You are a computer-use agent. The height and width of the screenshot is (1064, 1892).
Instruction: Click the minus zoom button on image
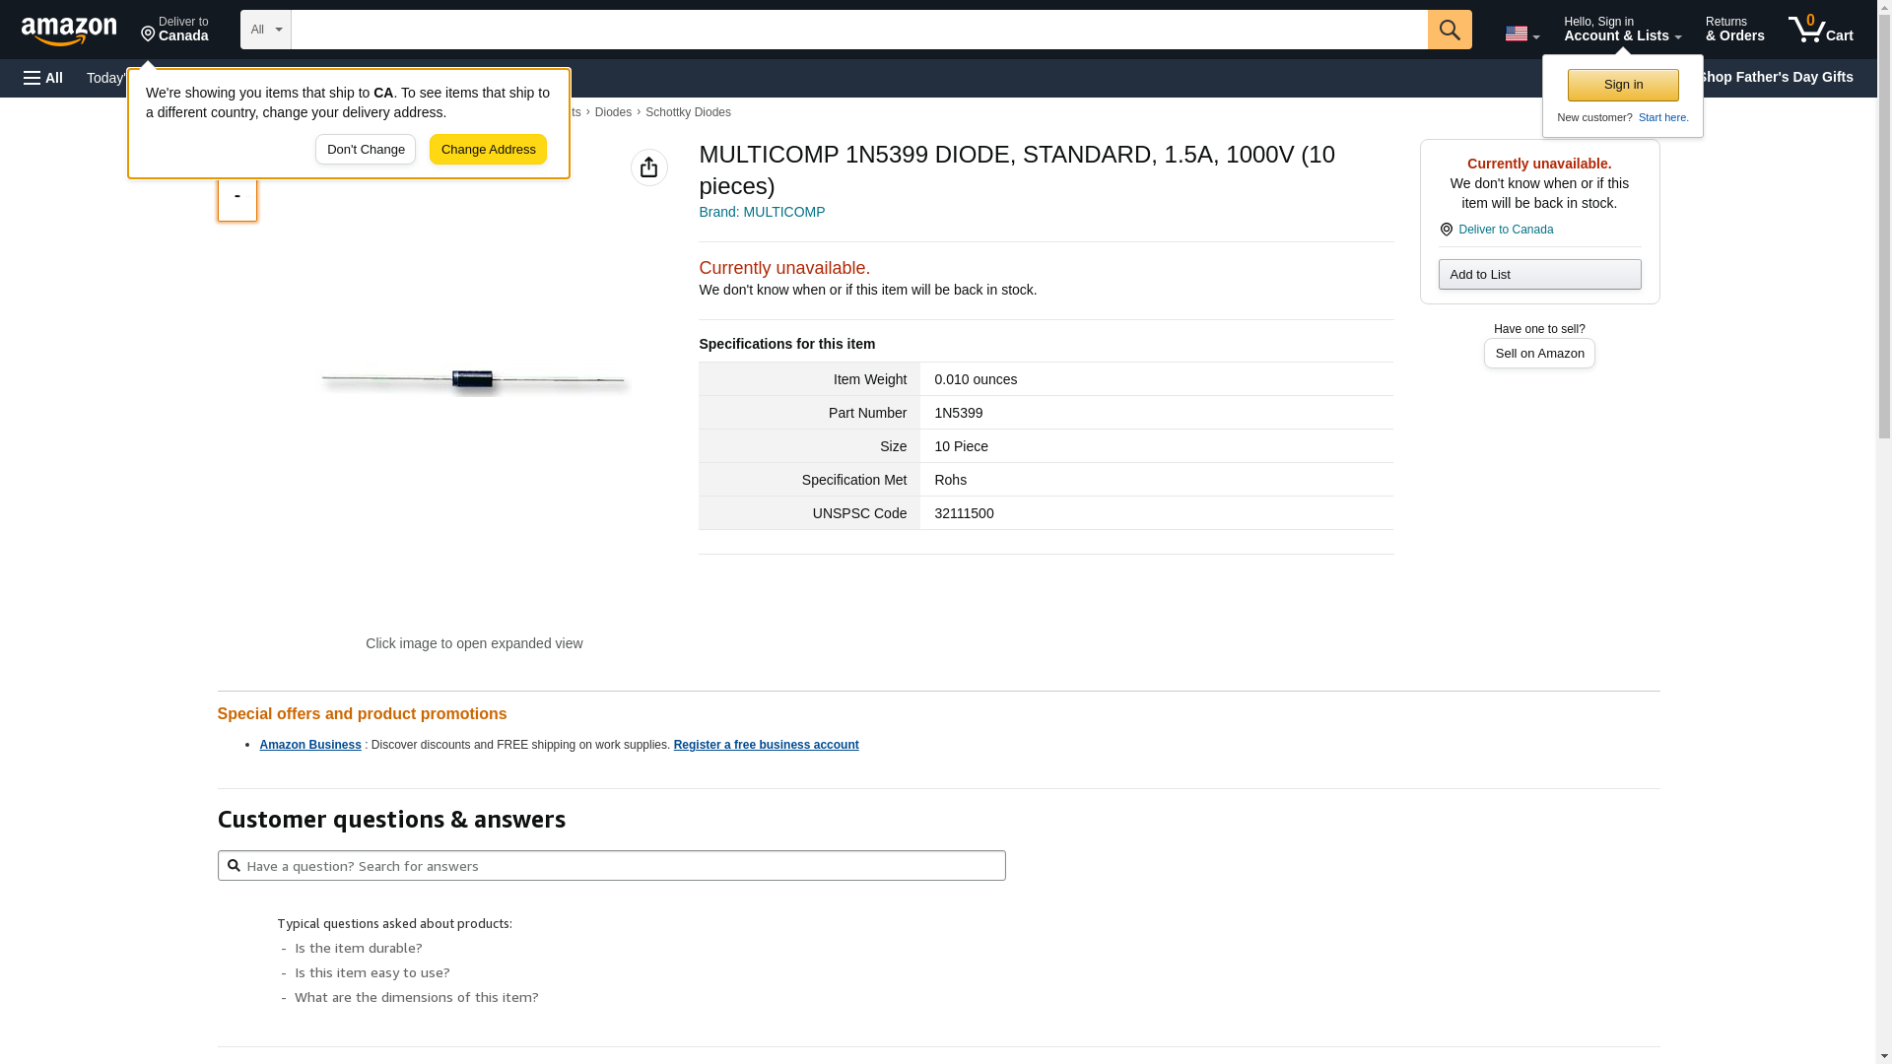click(x=237, y=197)
